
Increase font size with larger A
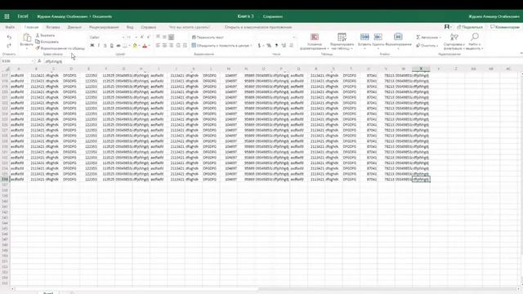coord(141,37)
